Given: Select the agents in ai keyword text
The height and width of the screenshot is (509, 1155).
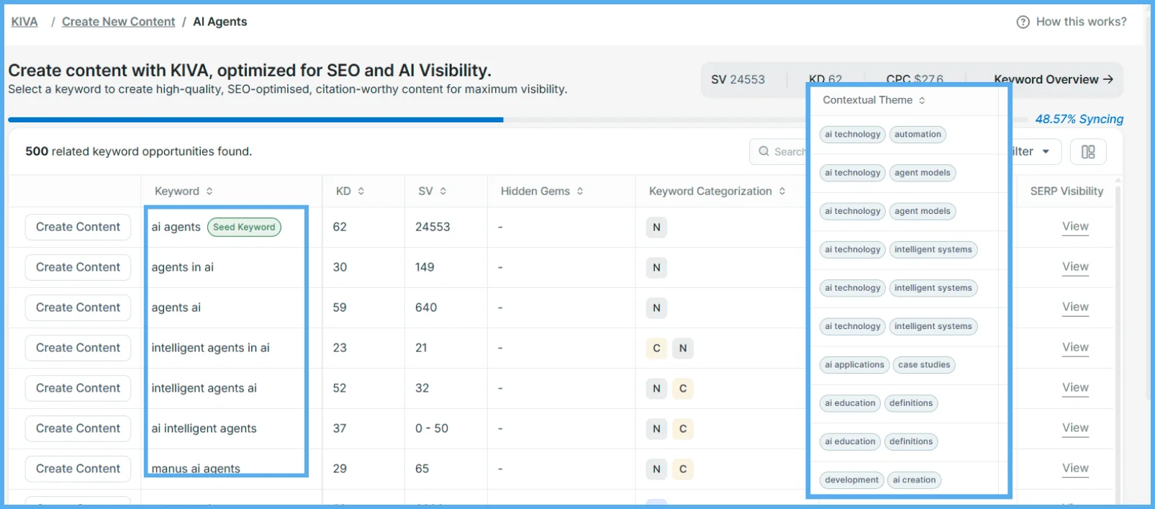Looking at the screenshot, I should [x=182, y=267].
